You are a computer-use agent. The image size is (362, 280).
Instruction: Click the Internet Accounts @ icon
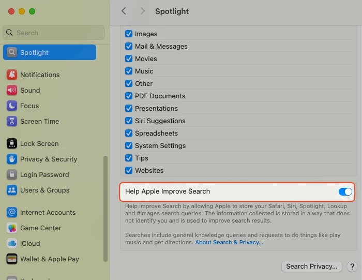tap(12, 212)
